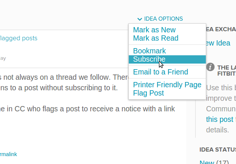Viewport: 236px width, 164px height.
Task: Subscribe to this idea
Action: 167,59
